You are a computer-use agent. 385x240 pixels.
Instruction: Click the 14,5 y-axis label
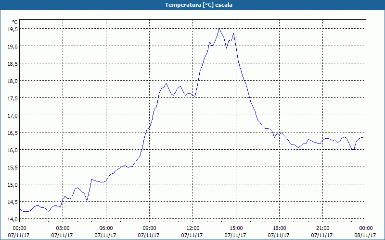click(x=13, y=202)
